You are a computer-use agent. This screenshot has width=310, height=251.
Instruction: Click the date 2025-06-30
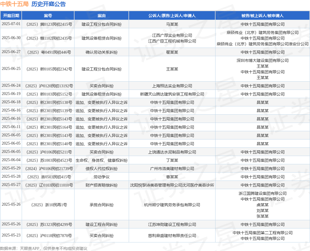coord(11,38)
